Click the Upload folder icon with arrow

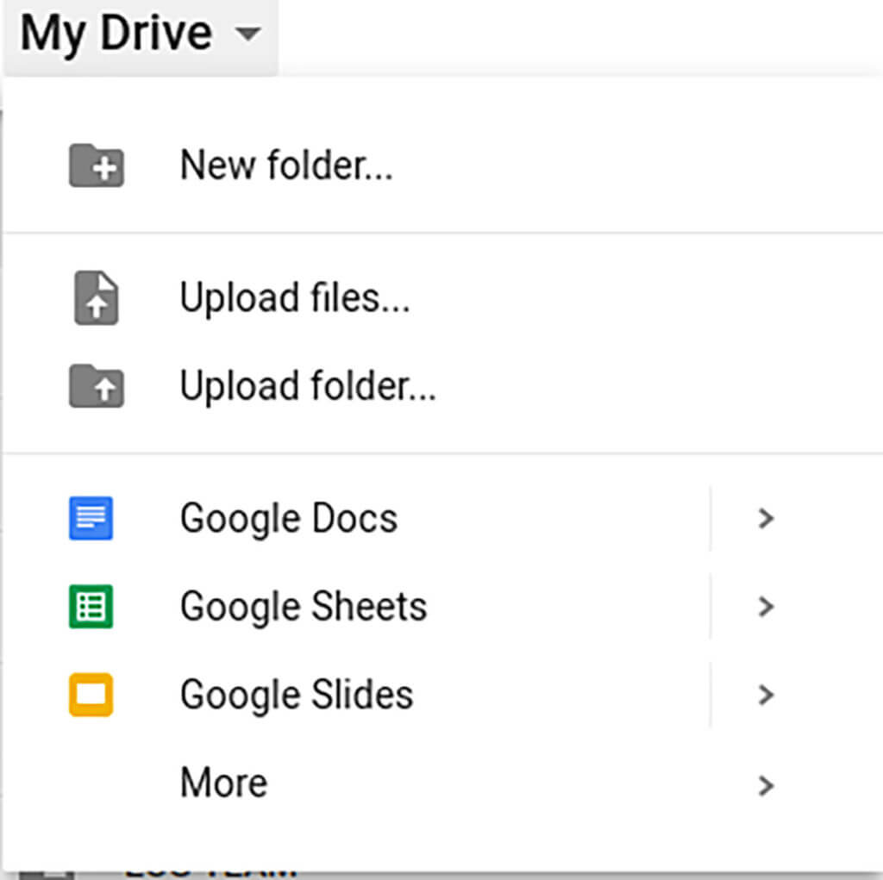[97, 387]
